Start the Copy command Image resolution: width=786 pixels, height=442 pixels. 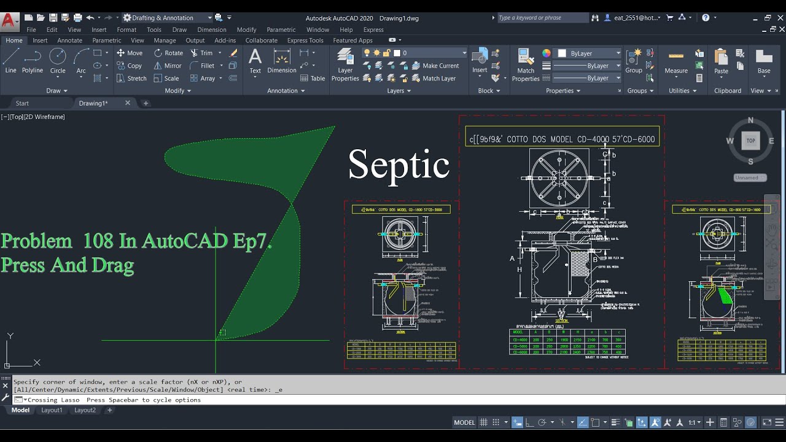click(x=129, y=66)
